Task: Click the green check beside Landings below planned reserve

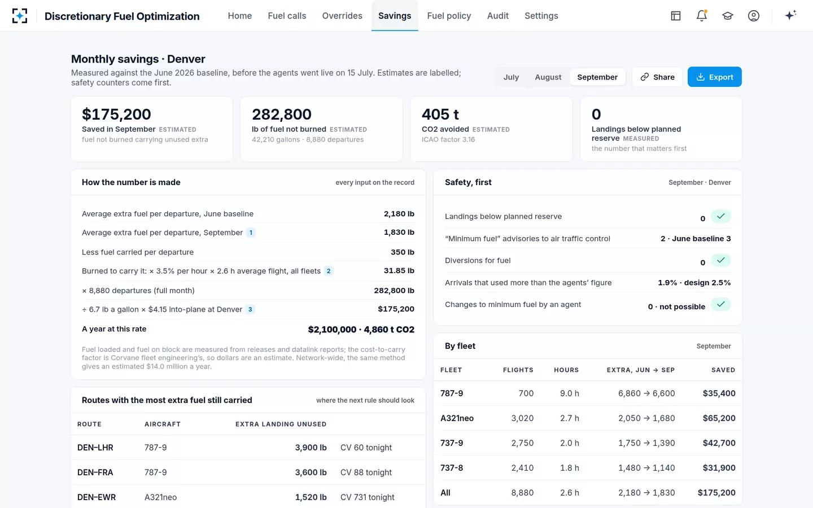Action: (721, 216)
